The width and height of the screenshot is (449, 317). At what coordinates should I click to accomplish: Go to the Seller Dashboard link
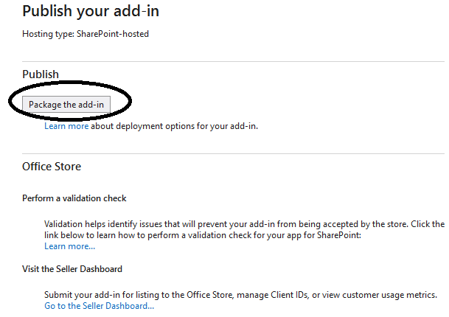click(99, 306)
